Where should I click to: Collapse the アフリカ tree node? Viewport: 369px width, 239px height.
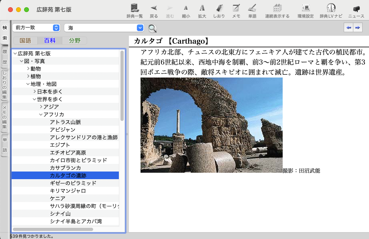pos(41,114)
